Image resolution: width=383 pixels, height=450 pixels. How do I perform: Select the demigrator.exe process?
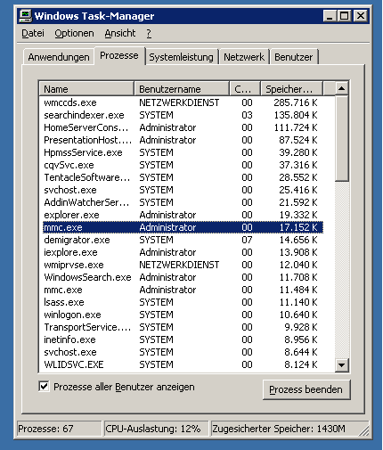[x=183, y=240]
